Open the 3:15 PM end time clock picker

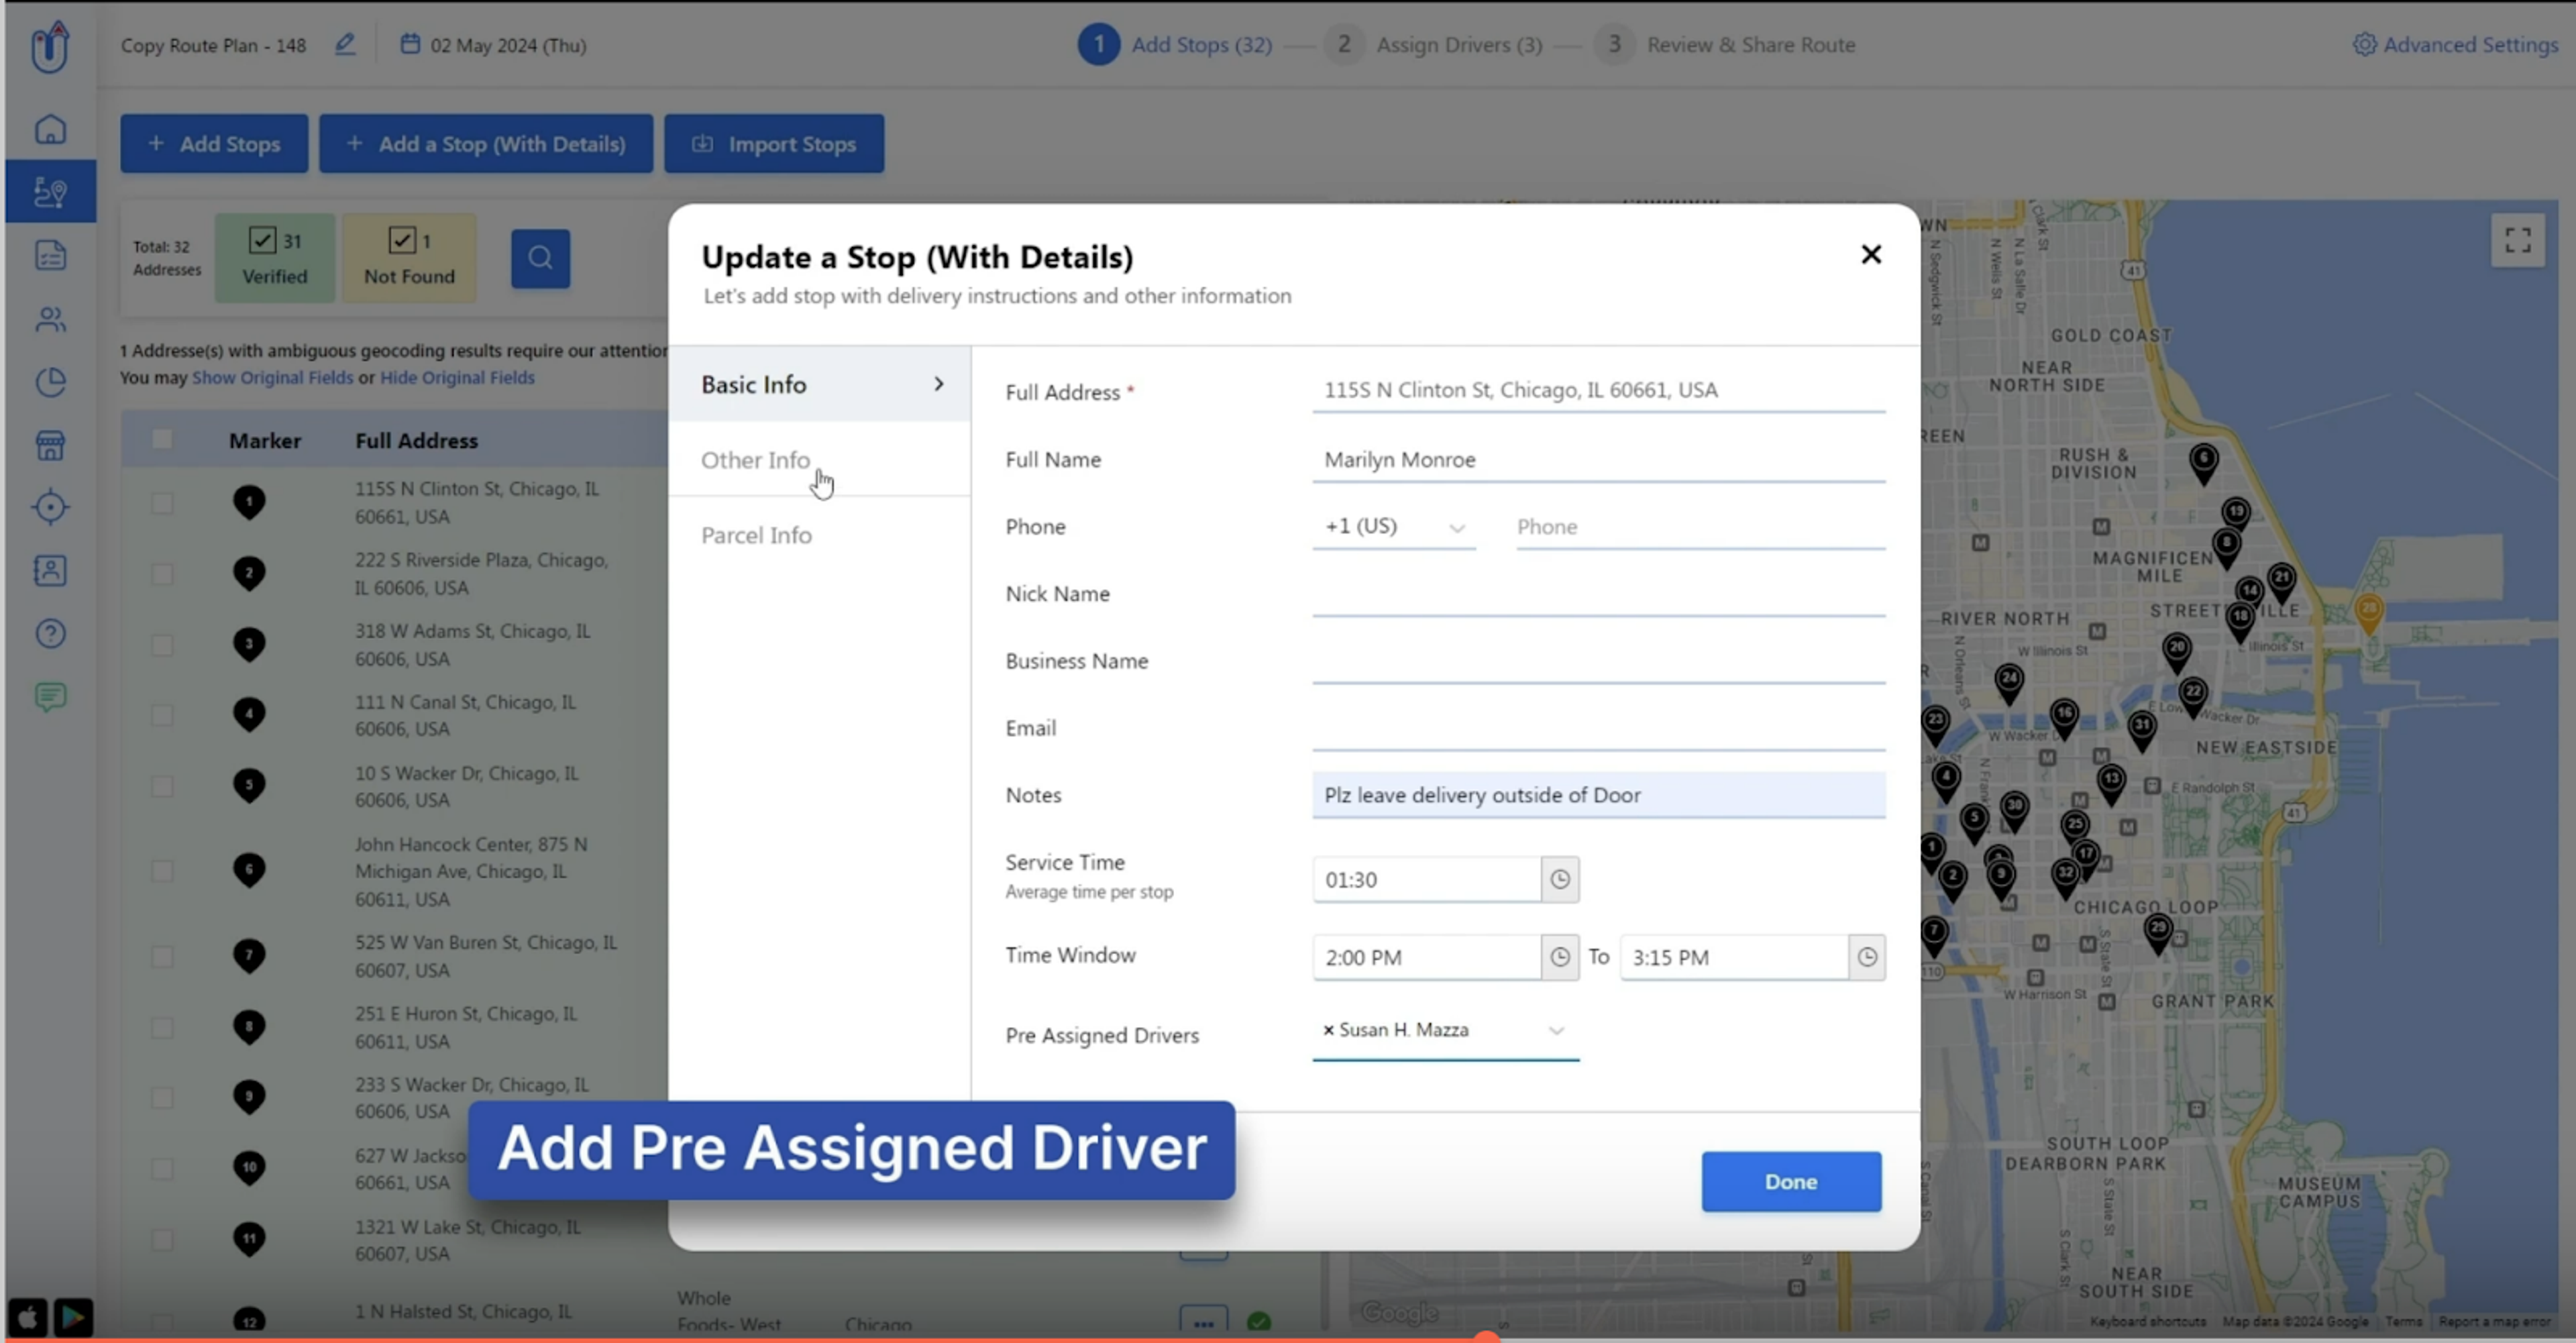(1867, 957)
